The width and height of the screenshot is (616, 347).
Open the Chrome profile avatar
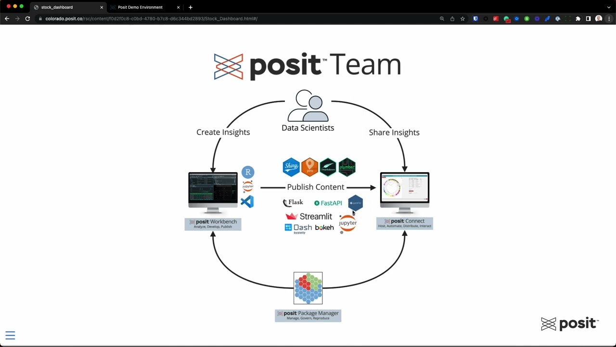tap(599, 19)
